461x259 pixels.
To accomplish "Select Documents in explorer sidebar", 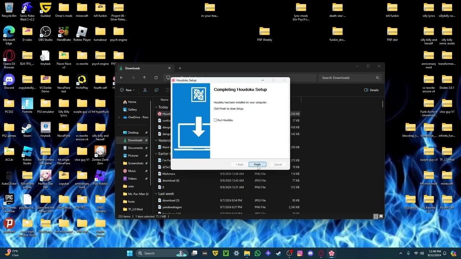I will [135, 148].
